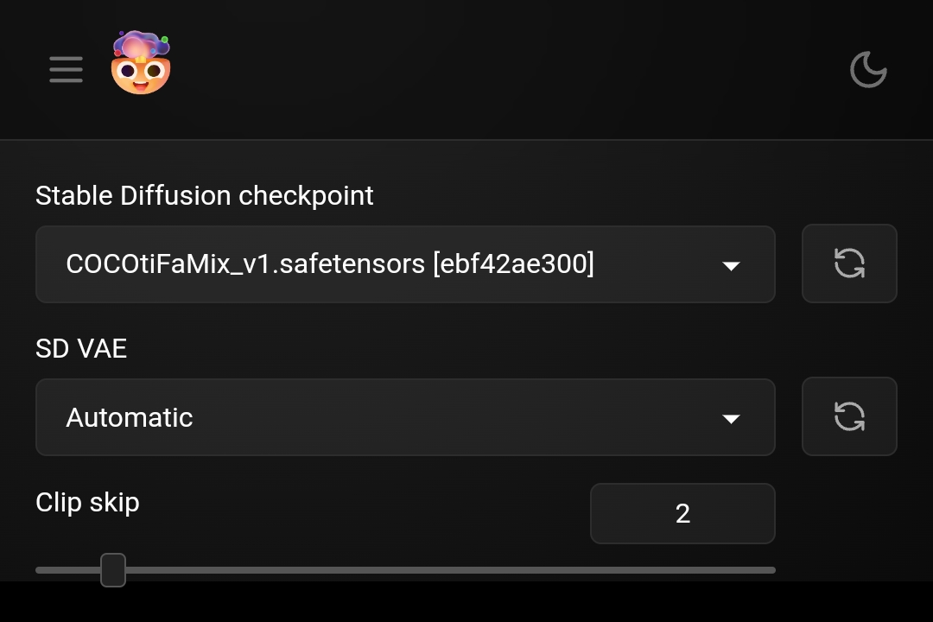Image resolution: width=933 pixels, height=622 pixels.
Task: Adjust the Clip skip slider handle
Action: 112,569
